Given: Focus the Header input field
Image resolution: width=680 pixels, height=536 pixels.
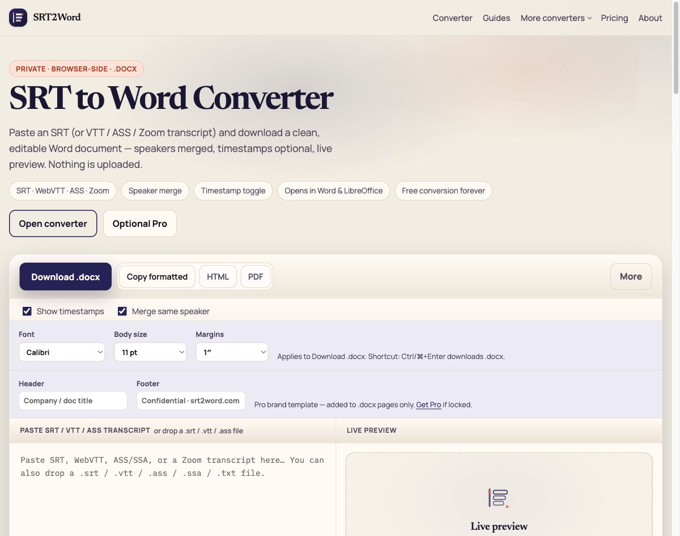Looking at the screenshot, I should tap(73, 400).
